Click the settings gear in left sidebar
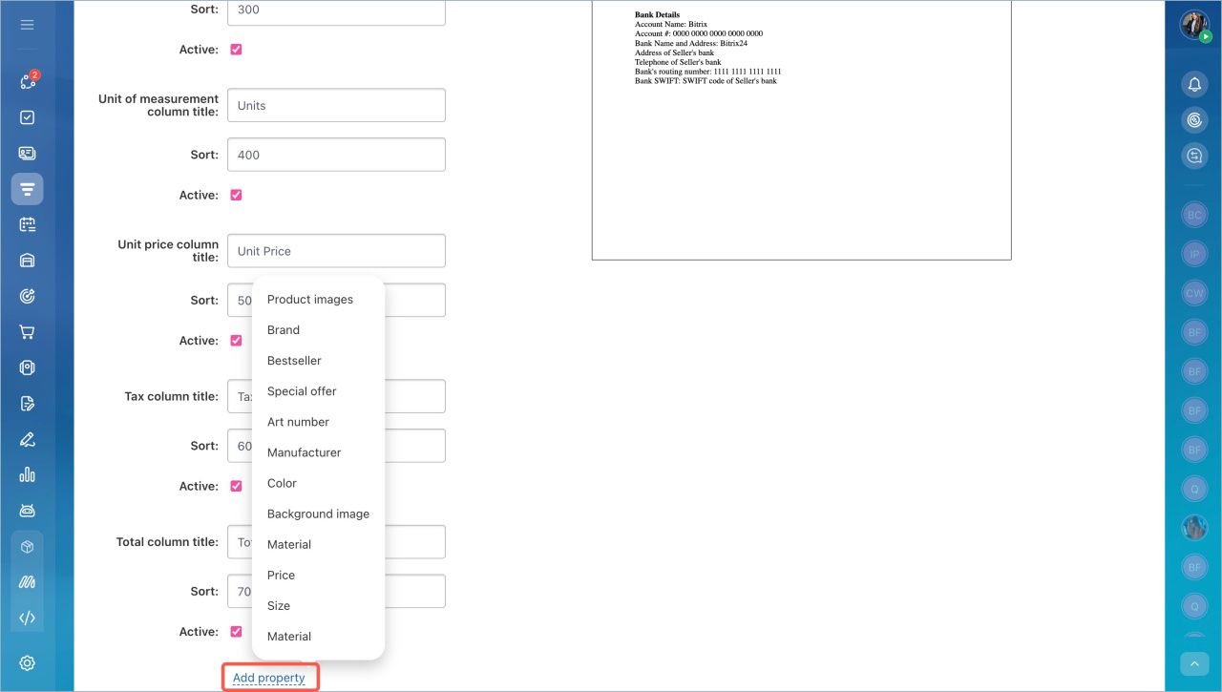Image resolution: width=1222 pixels, height=692 pixels. click(27, 663)
